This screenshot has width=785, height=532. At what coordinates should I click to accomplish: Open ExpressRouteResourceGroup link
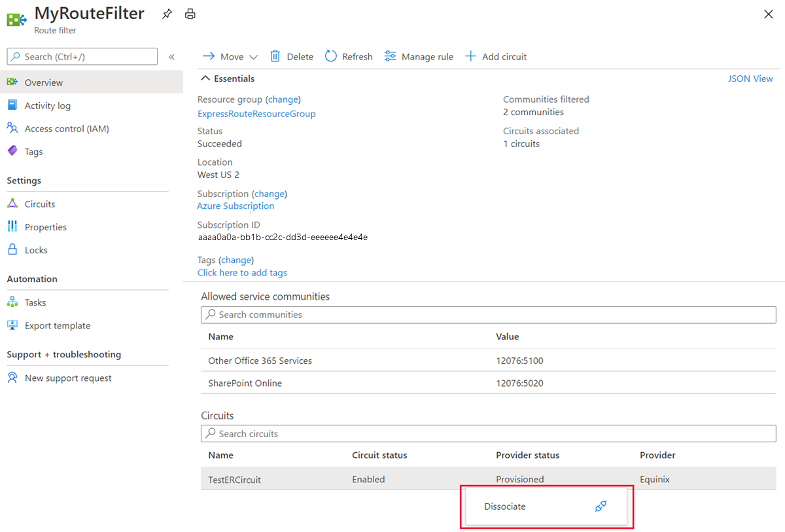(256, 113)
